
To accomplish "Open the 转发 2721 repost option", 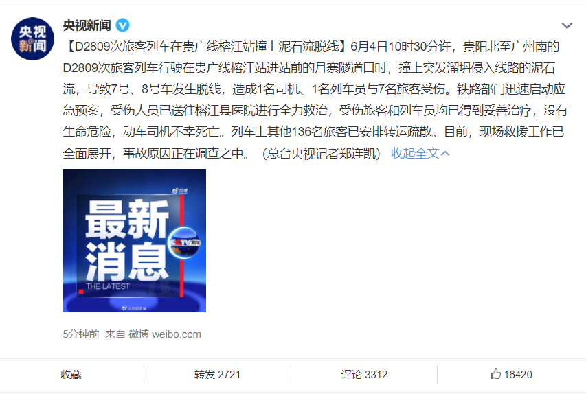I will [217, 374].
